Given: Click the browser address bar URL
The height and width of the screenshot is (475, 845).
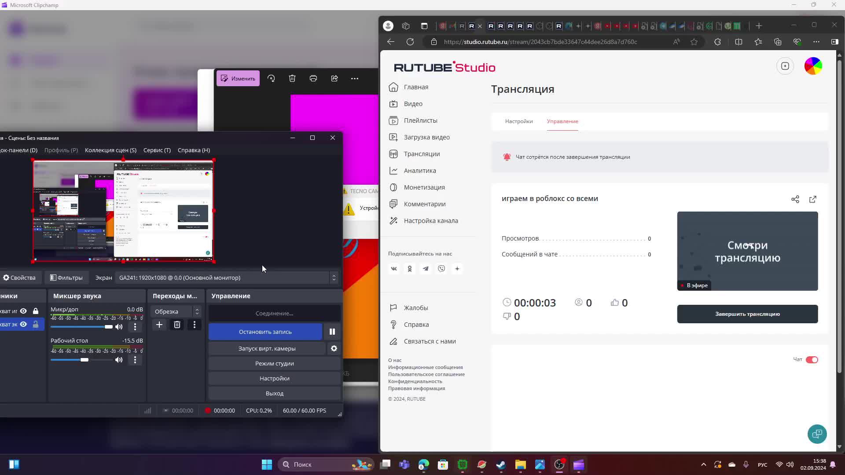Looking at the screenshot, I should tap(540, 42).
